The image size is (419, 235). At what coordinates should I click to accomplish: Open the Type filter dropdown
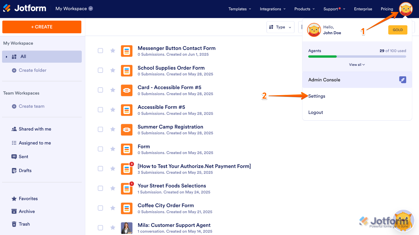(280, 27)
